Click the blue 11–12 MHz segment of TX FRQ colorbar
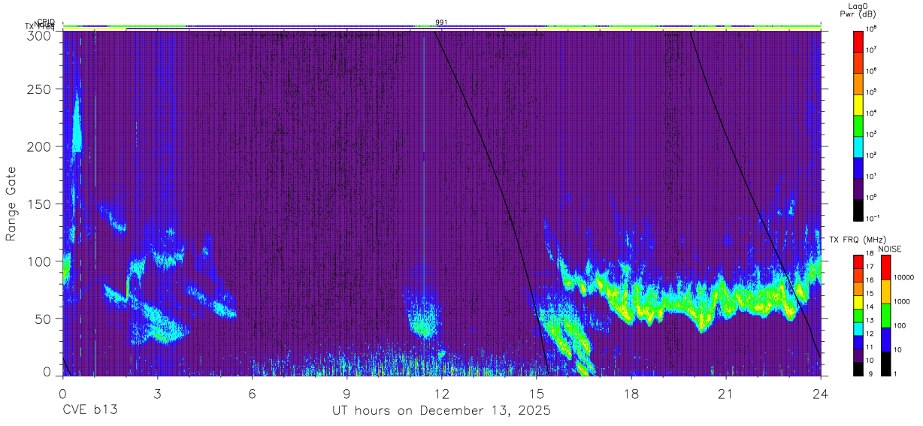 (858, 342)
